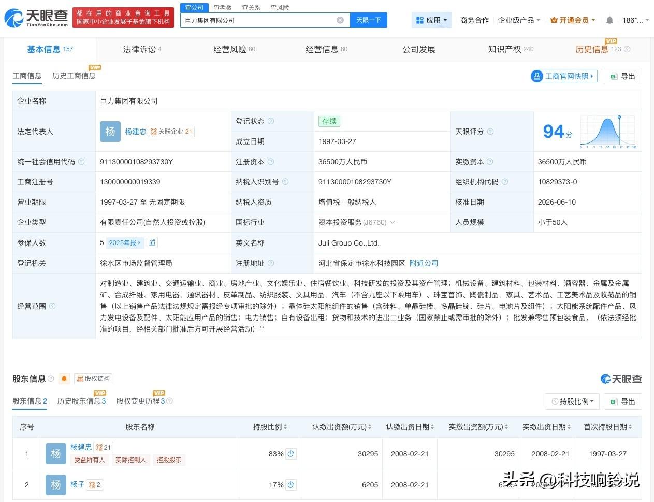
Task: Click help icon next to 组织机构代码
Action: (x=505, y=182)
